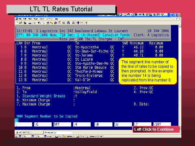Viewport: 195px width, 146px height.
Task: Open the File menu
Action: tap(20, 19)
